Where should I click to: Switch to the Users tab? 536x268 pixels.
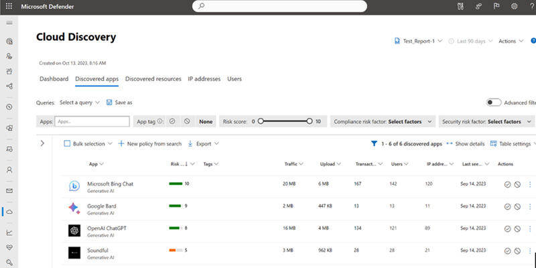click(x=234, y=78)
